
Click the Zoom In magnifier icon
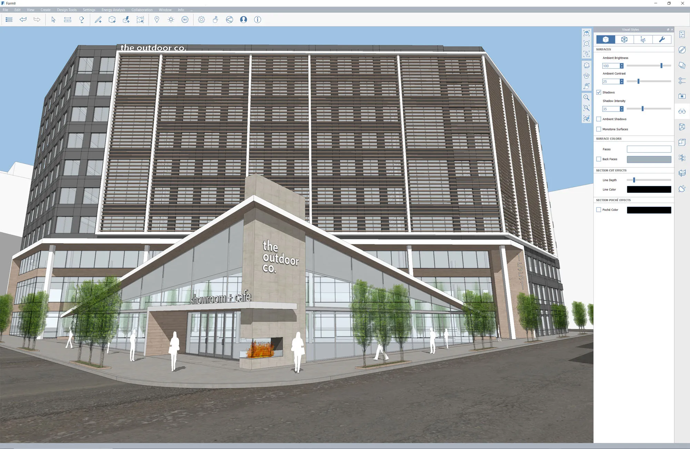coord(586,98)
